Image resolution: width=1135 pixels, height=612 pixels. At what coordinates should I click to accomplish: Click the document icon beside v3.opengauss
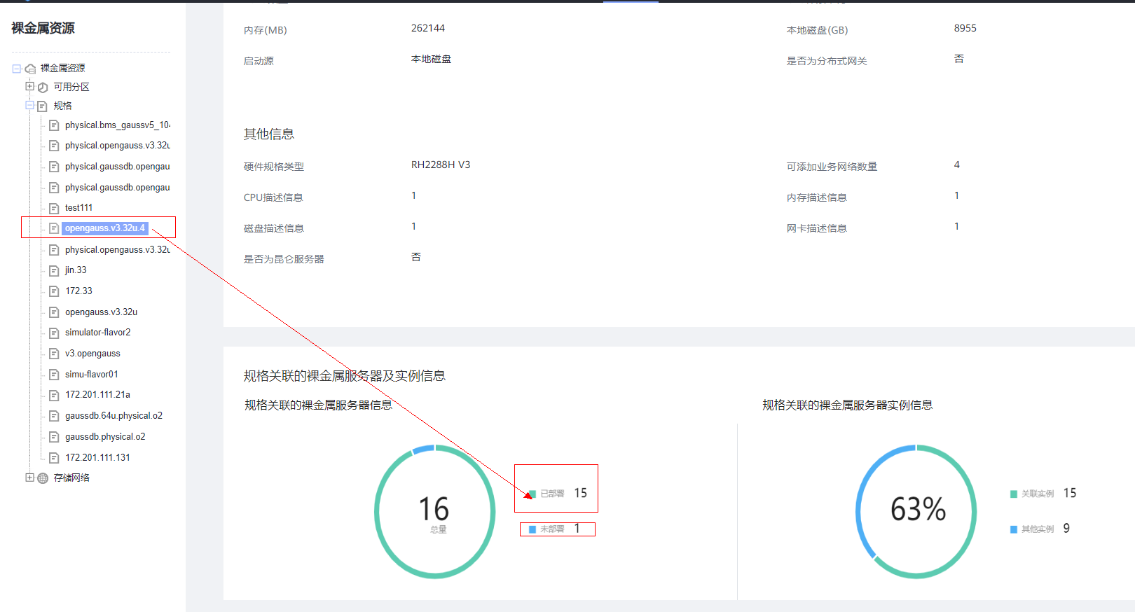point(54,354)
